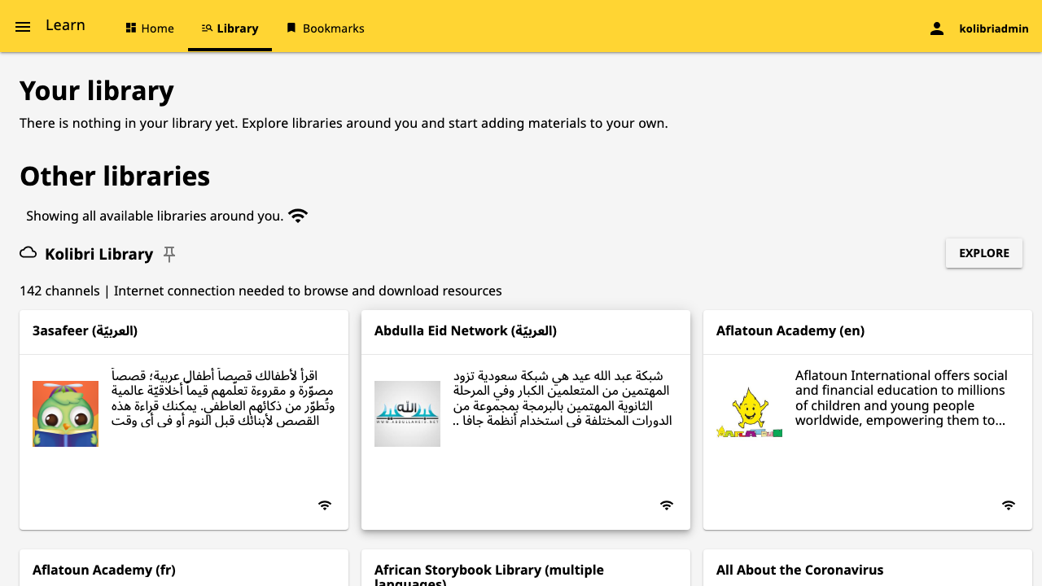The width and height of the screenshot is (1042, 586).
Task: Click the 'Your library' heading
Action: tap(97, 90)
